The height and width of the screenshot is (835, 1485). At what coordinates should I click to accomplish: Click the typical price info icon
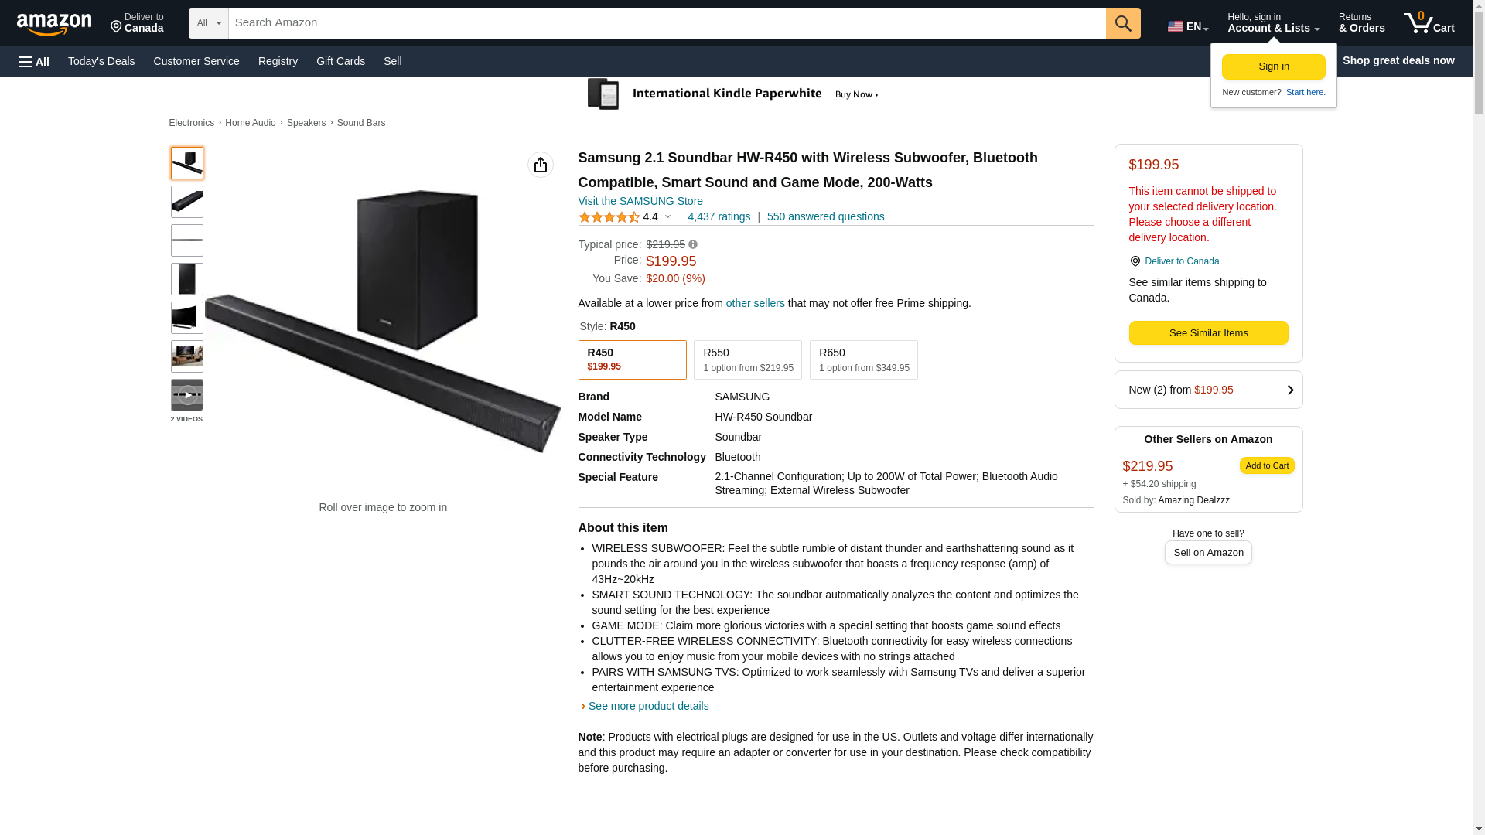(x=693, y=244)
